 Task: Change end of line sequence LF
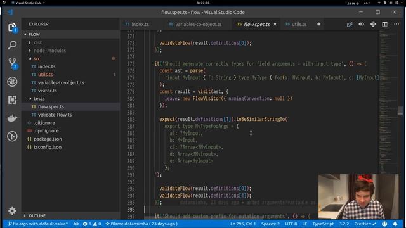point(304,224)
